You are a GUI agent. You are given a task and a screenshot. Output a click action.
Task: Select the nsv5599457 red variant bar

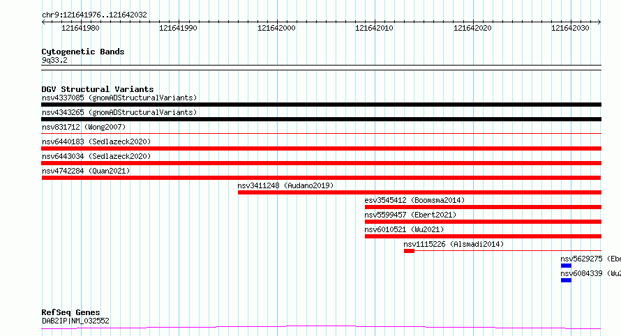pos(483,222)
